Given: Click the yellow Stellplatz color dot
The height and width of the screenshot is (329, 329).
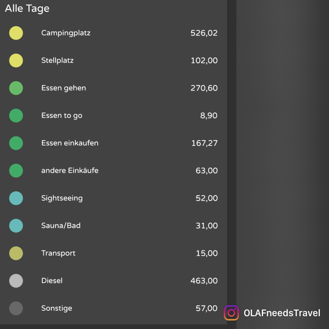Looking at the screenshot, I should click(16, 60).
